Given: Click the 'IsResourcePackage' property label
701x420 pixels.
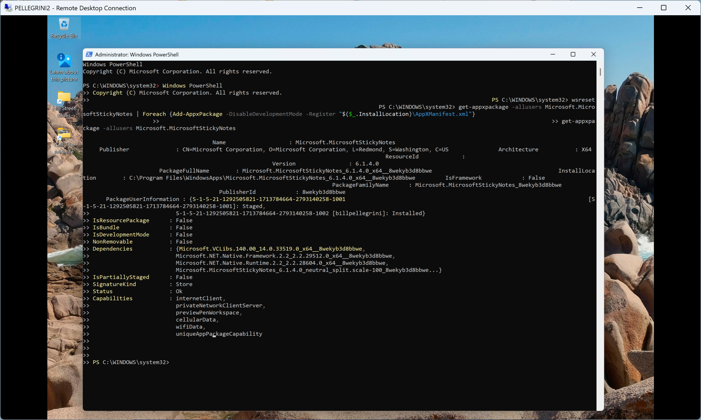Looking at the screenshot, I should click(121, 220).
